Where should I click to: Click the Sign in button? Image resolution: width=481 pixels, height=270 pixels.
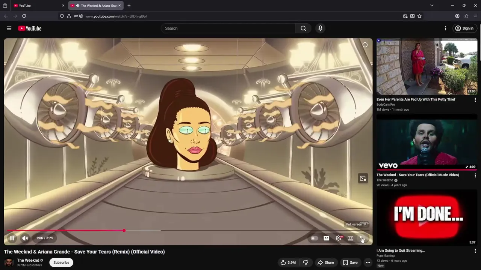coord(464,28)
